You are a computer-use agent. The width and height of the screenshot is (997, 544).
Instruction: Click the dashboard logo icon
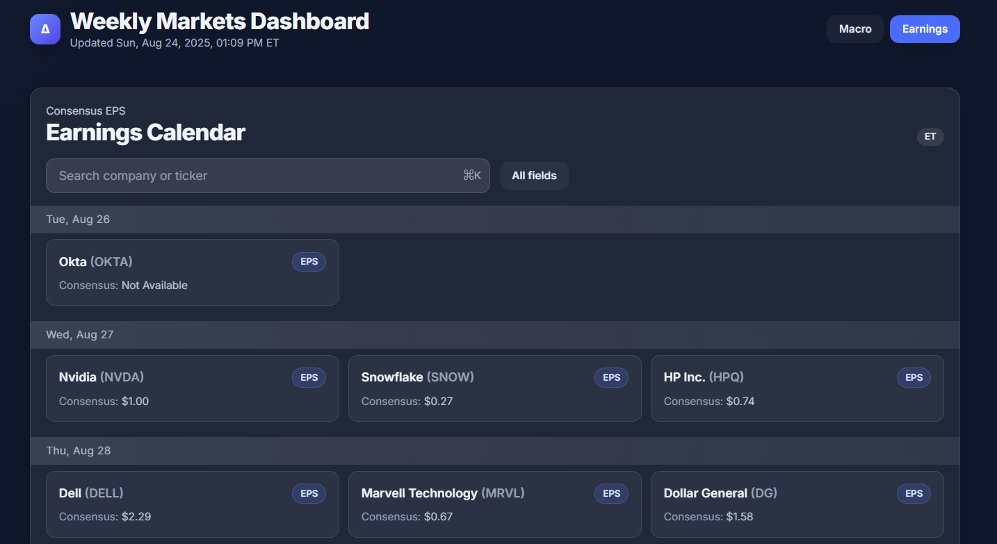(x=45, y=29)
